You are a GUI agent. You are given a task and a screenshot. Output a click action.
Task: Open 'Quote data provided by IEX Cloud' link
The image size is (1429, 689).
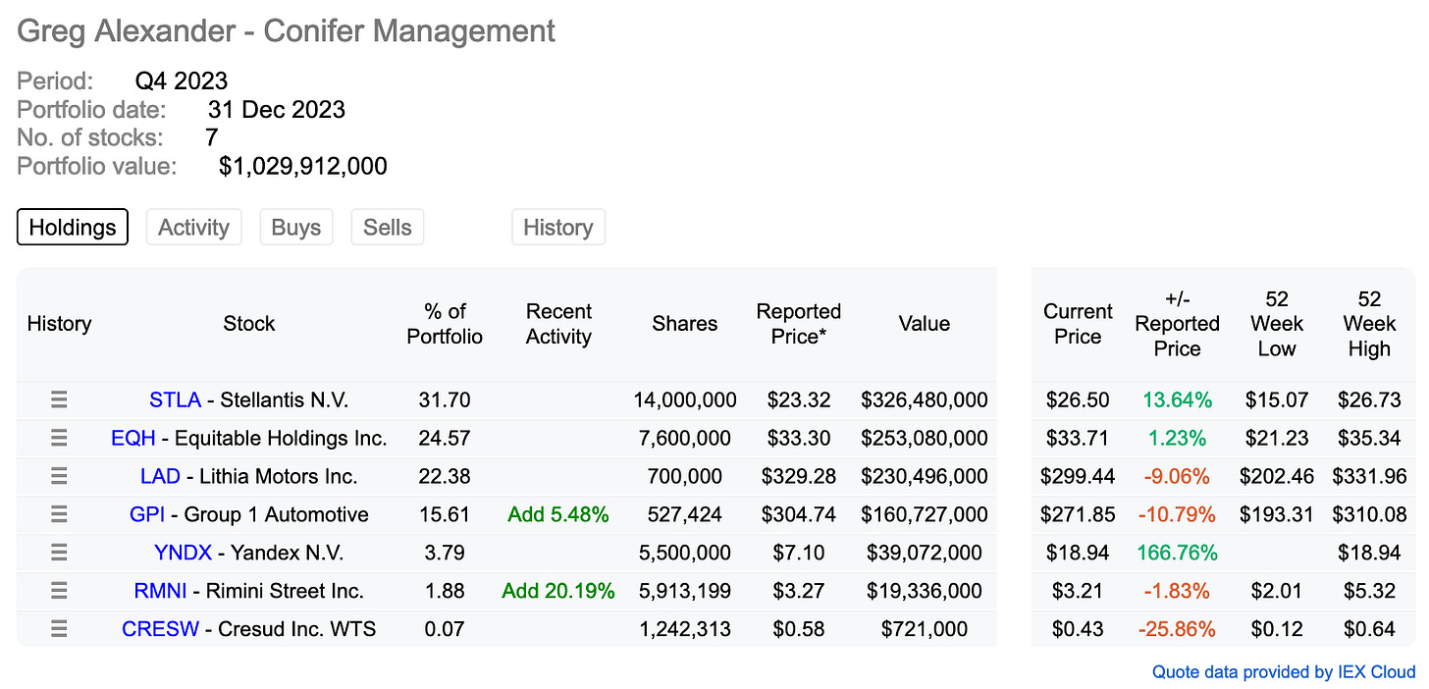tap(1284, 672)
